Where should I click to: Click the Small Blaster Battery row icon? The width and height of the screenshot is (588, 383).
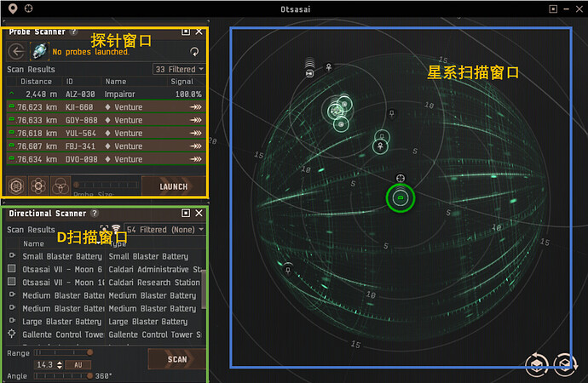(x=12, y=255)
